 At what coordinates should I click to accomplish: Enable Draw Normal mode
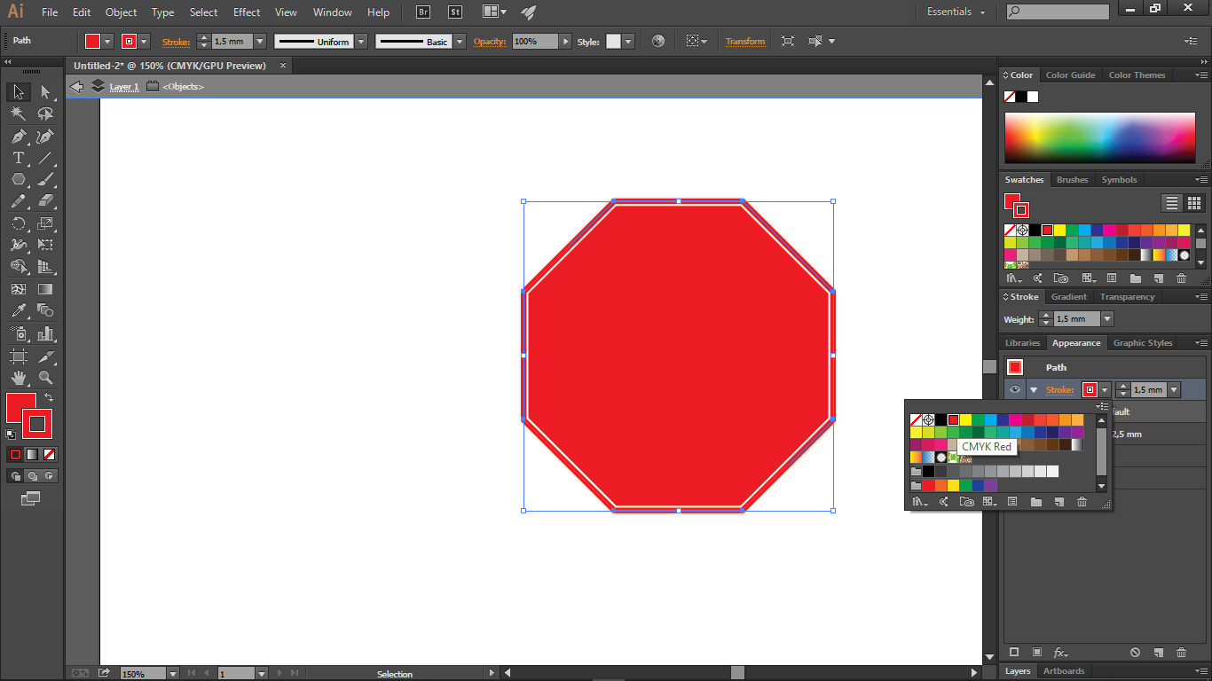coord(15,476)
